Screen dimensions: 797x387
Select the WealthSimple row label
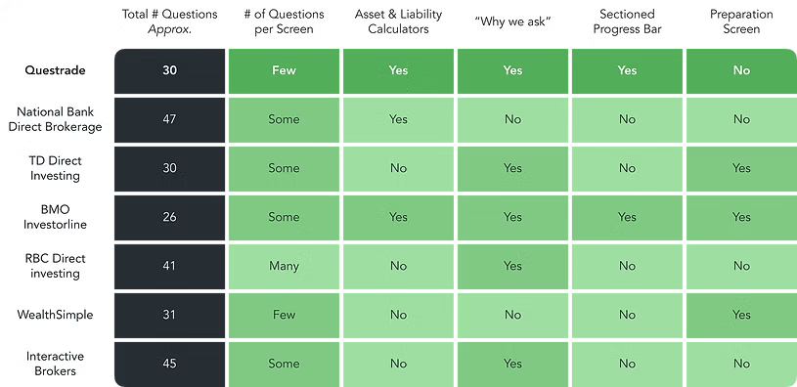tap(55, 315)
